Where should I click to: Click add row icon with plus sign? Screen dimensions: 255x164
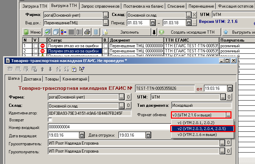[18, 69]
